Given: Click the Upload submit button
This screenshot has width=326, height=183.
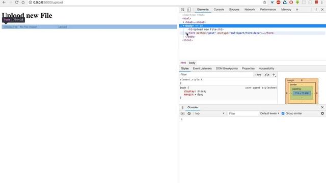Looking at the screenshot, I should click(63, 27).
